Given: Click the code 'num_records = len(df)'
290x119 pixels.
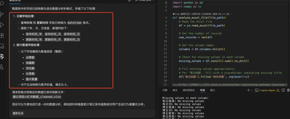Looking at the screenshot, I should (195, 37).
